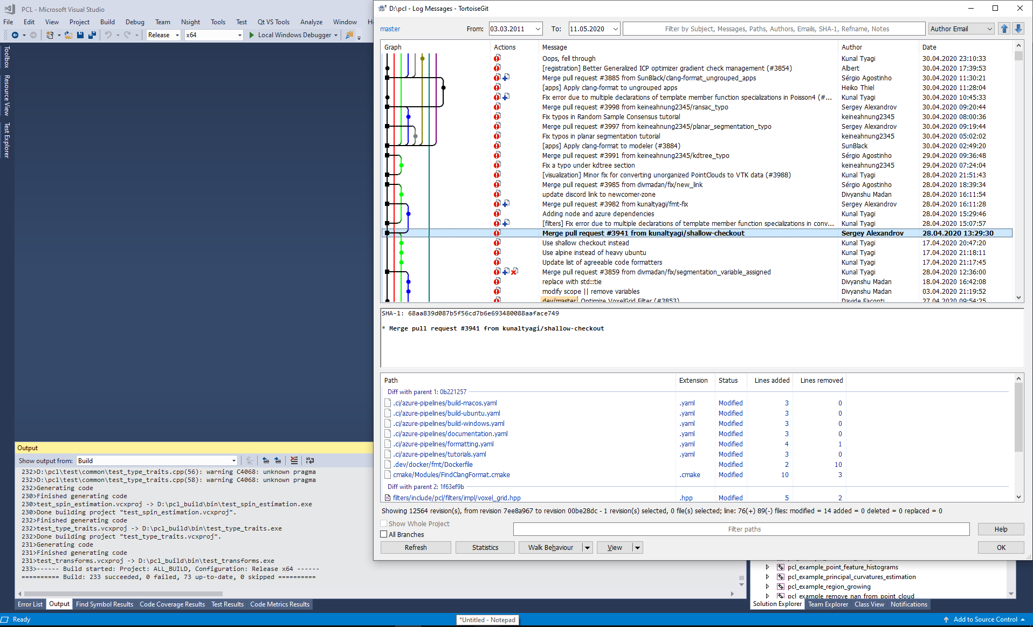Click the blue down arrow beside Author Email
Viewport: 1033px width, 627px height.
tap(1018, 29)
